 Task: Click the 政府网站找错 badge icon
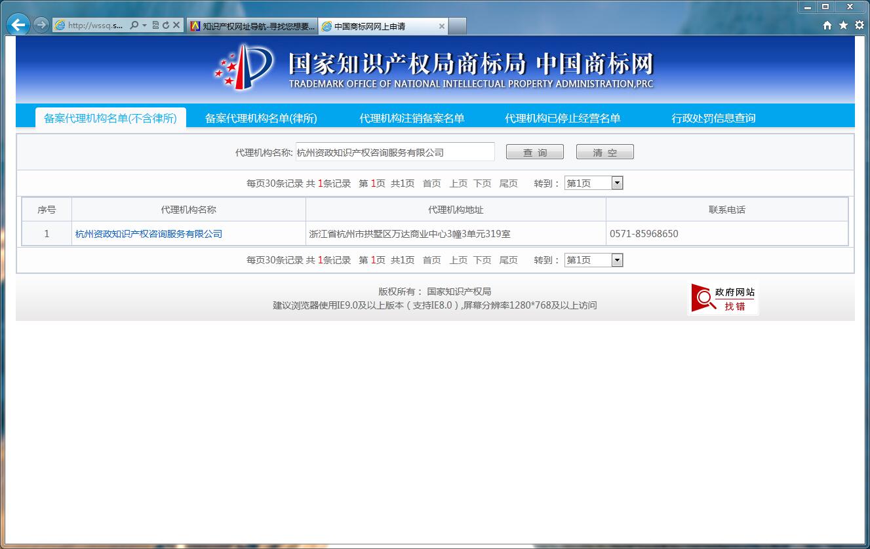tap(723, 299)
